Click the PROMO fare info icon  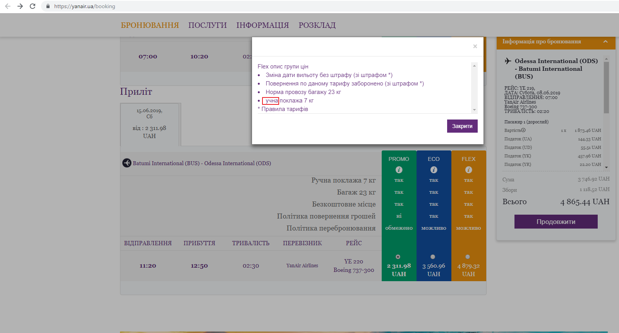click(399, 170)
